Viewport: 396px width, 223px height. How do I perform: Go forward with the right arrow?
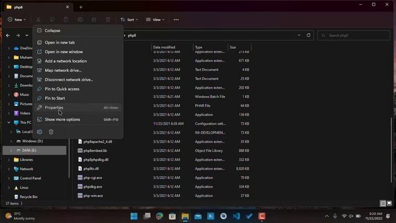(18, 35)
